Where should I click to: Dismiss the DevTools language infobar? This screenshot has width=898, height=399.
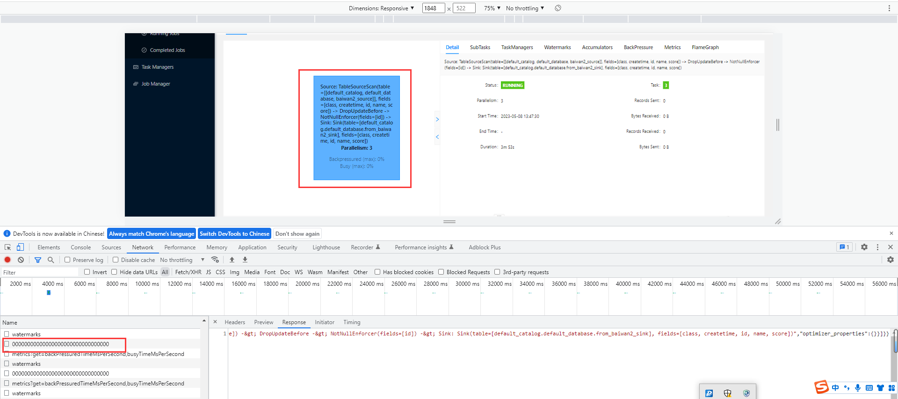891,233
